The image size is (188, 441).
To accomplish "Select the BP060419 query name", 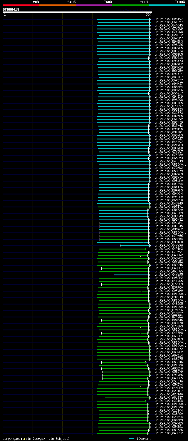I will point(11,9).
